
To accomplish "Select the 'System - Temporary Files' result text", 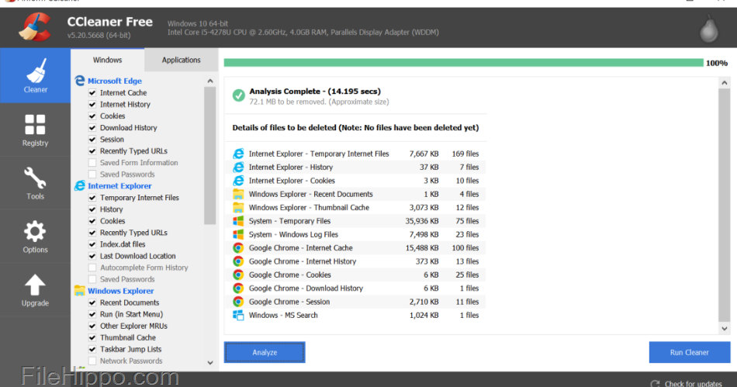I will click(289, 221).
